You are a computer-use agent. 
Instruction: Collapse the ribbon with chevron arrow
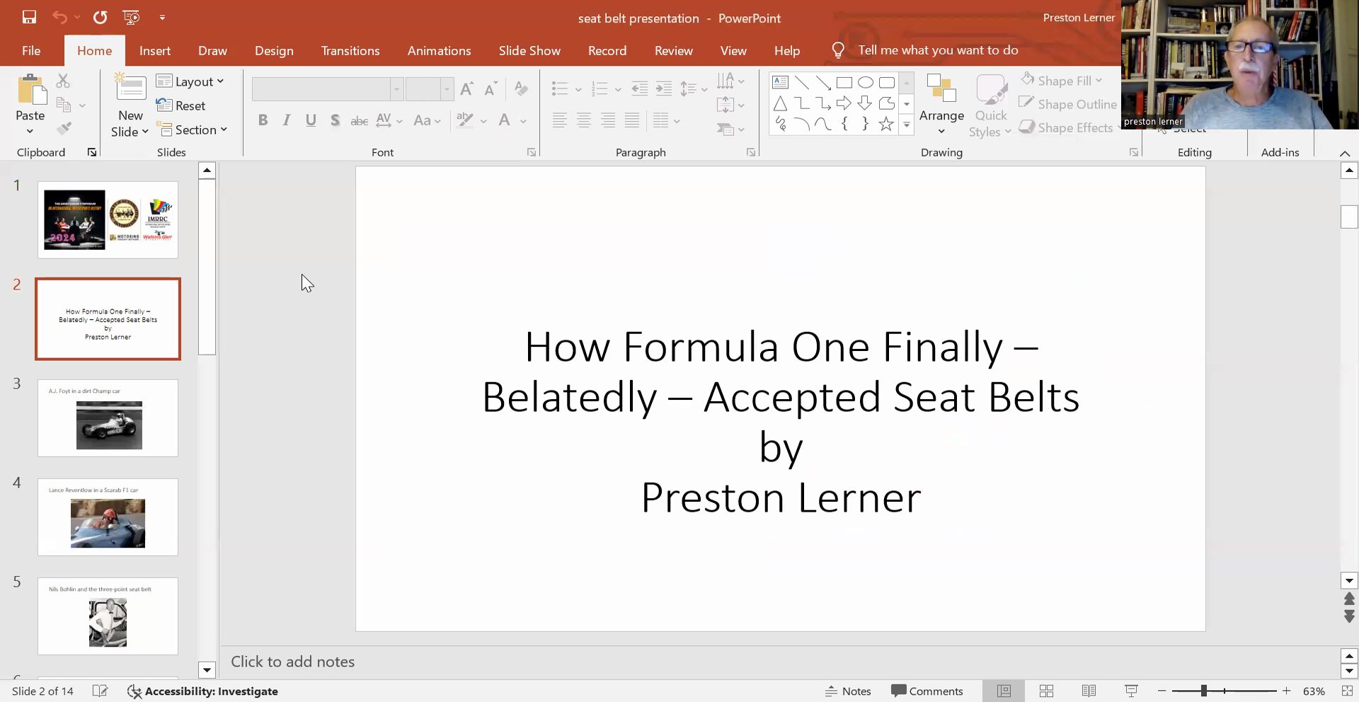pos(1345,154)
